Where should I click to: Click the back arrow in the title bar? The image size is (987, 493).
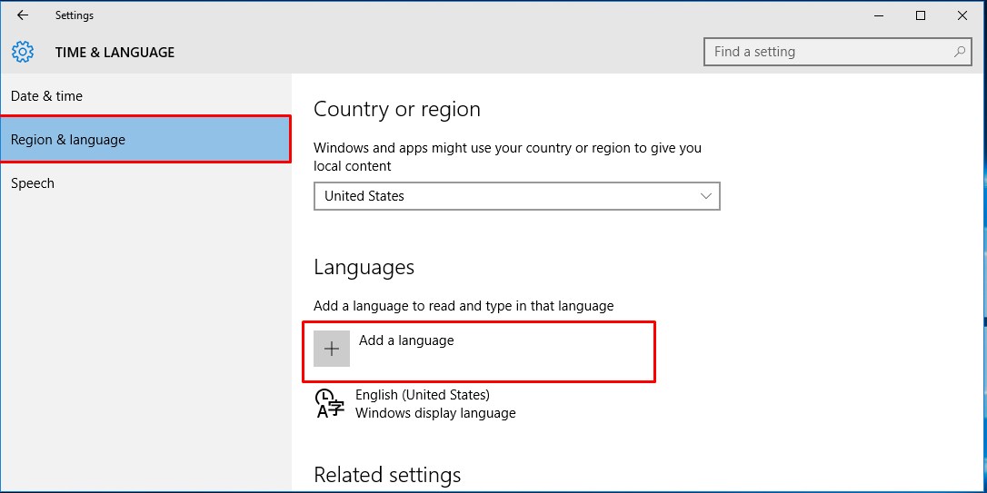(23, 15)
